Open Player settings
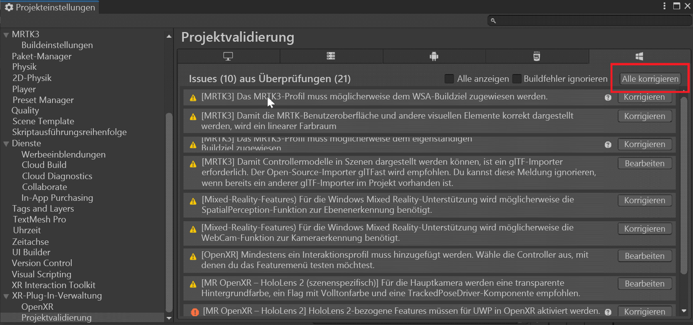 click(24, 89)
